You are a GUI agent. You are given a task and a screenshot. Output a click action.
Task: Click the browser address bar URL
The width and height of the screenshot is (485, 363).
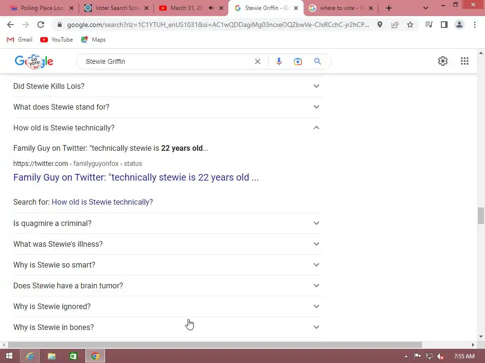218,25
